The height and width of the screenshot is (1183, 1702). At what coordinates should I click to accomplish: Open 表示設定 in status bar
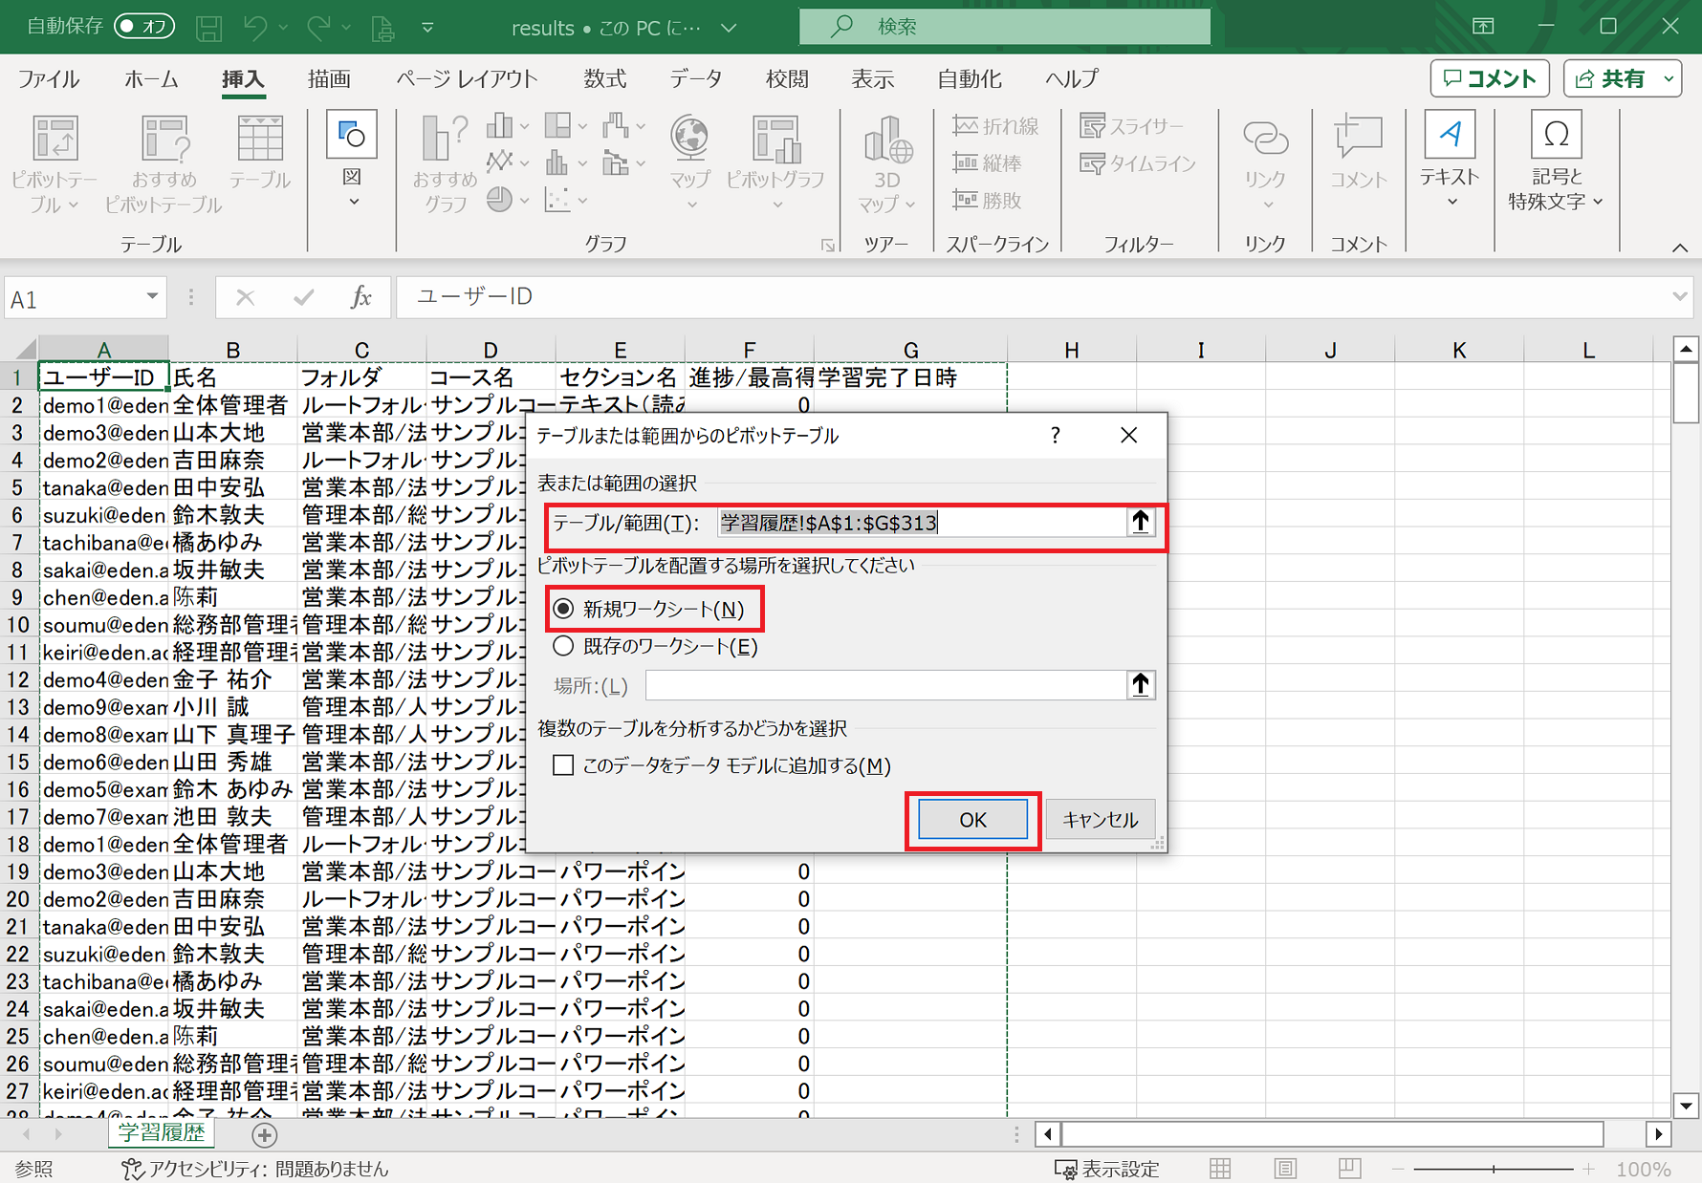click(x=1107, y=1169)
